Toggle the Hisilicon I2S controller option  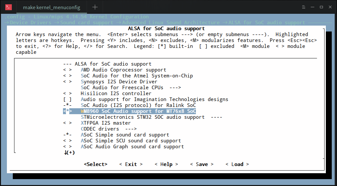[107, 93]
